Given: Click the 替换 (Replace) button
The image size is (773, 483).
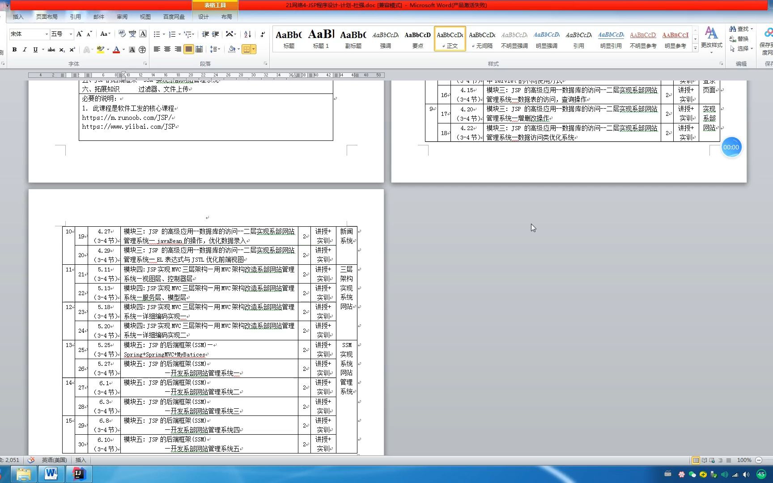Looking at the screenshot, I should 739,39.
